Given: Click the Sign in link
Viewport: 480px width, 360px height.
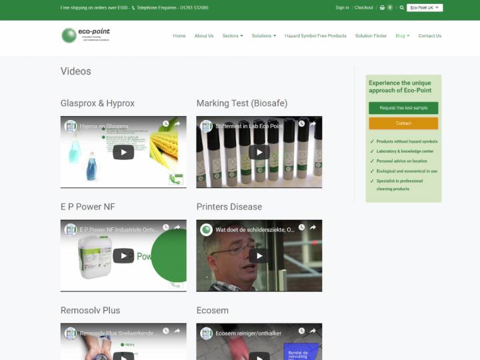Looking at the screenshot, I should point(342,7).
